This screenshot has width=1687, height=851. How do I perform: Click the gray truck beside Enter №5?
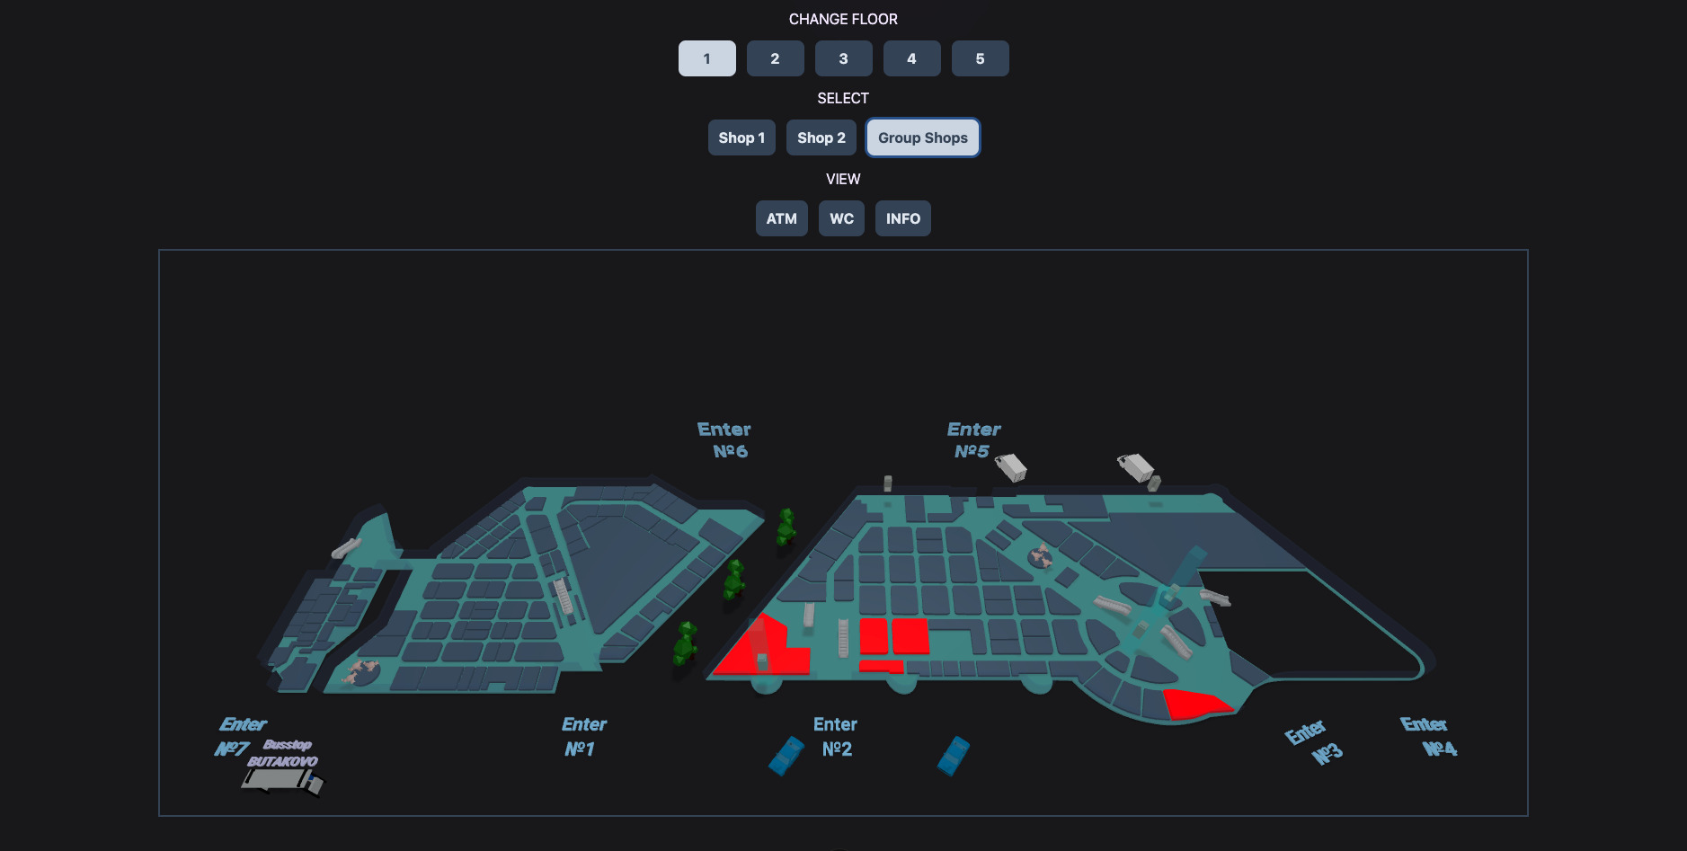click(1011, 467)
